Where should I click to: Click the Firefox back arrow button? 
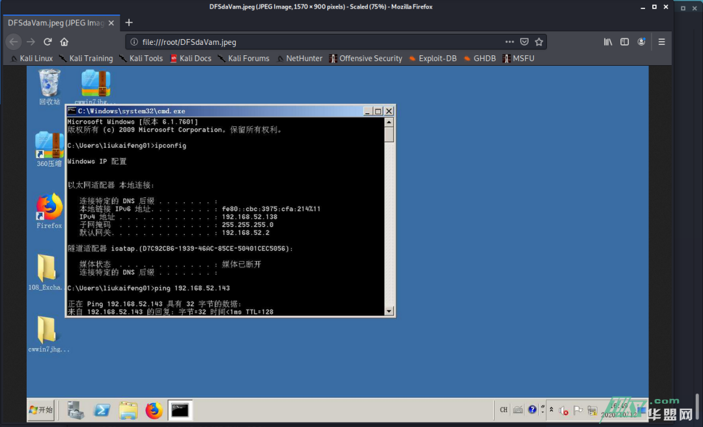pos(14,42)
